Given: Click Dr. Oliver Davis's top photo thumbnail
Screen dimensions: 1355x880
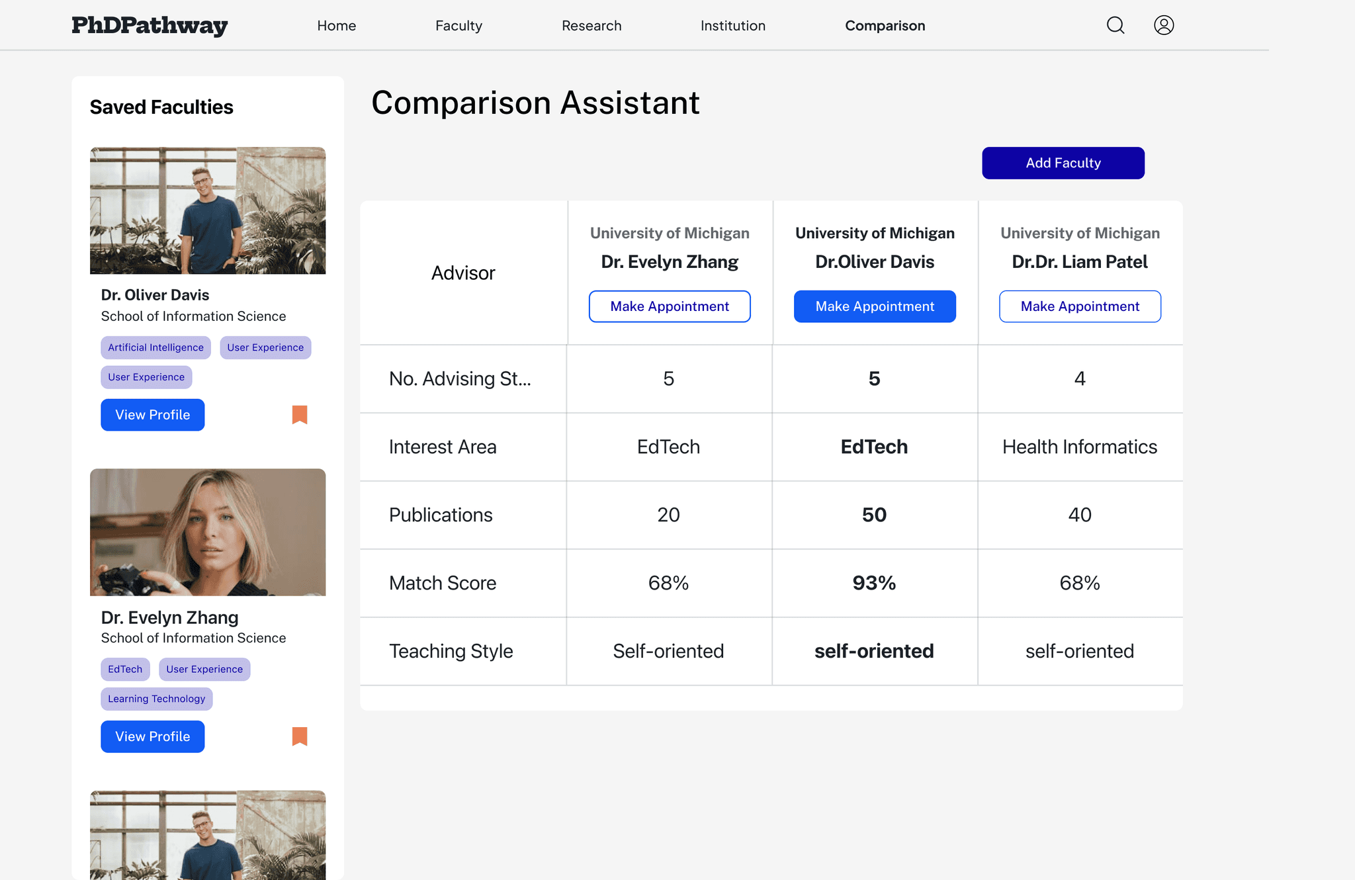Looking at the screenshot, I should click(208, 210).
